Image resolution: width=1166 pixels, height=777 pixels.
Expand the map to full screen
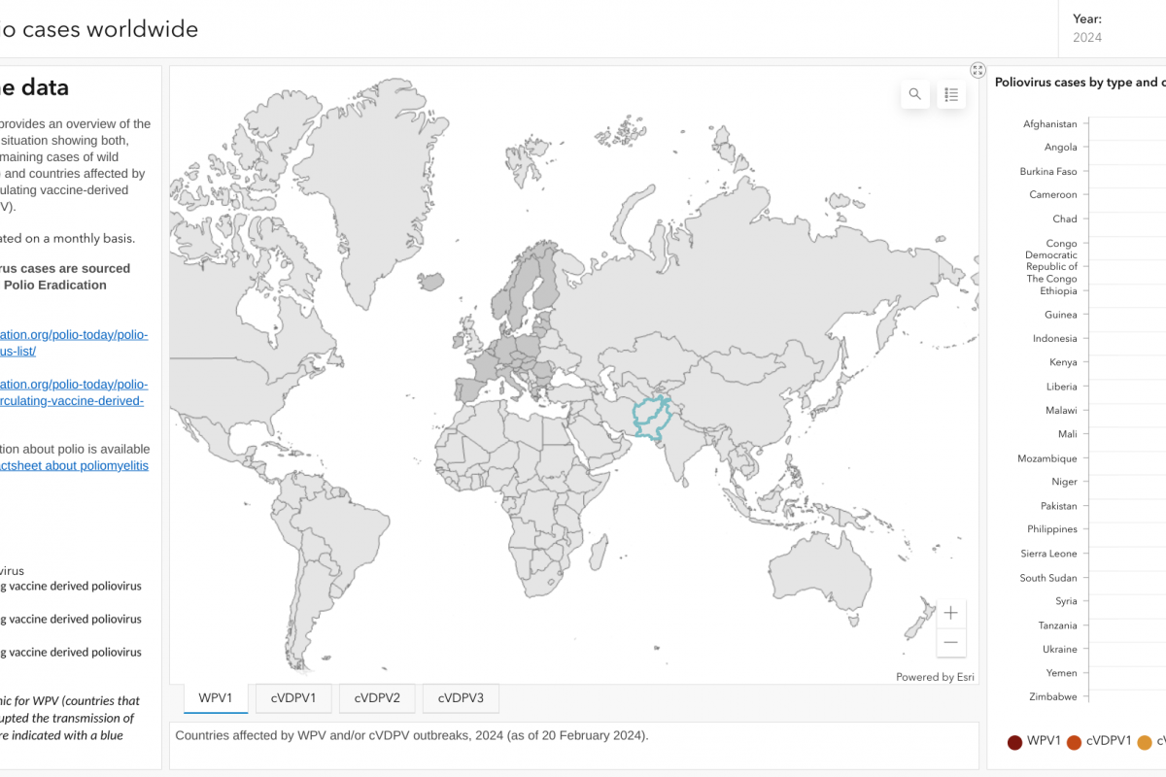pos(977,70)
